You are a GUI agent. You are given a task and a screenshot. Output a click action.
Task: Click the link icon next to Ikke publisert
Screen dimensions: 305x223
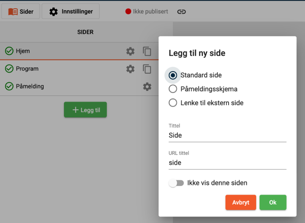pyautogui.click(x=181, y=12)
